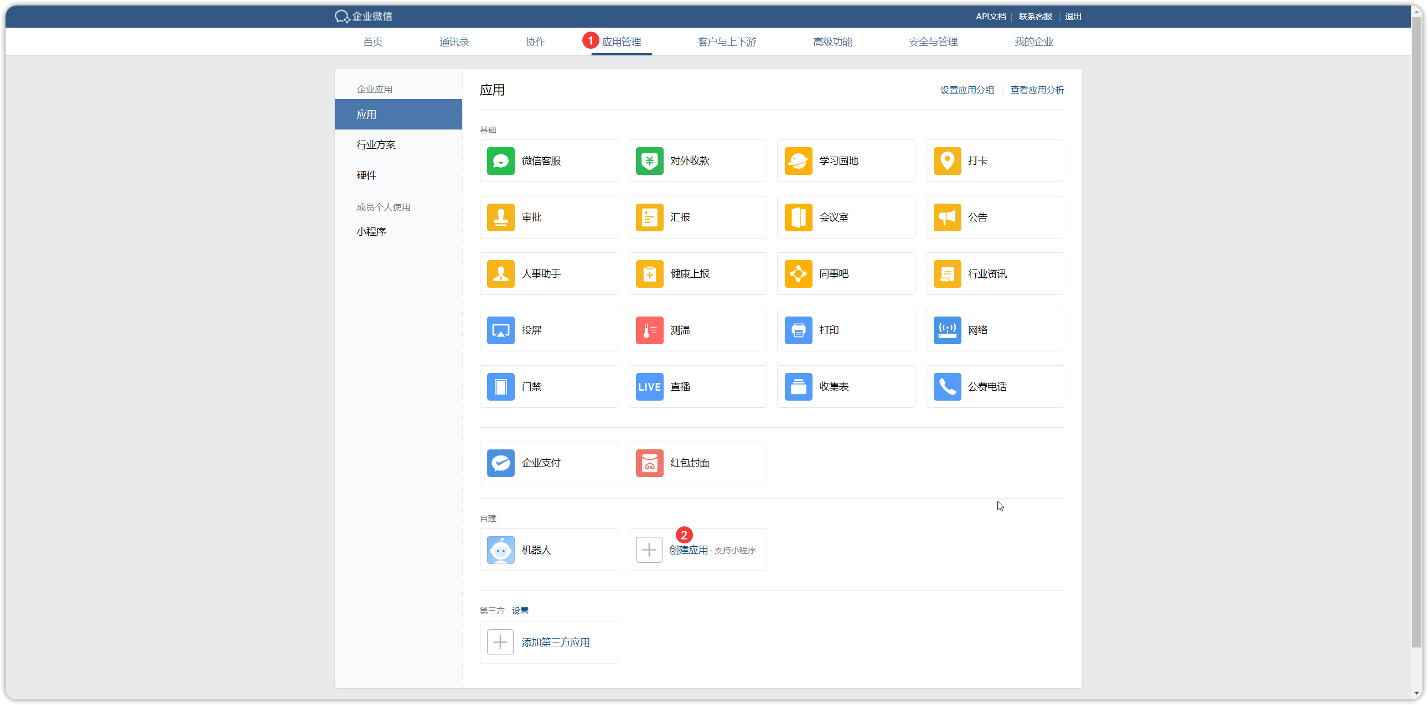Open 硬件 in the sidebar

398,175
